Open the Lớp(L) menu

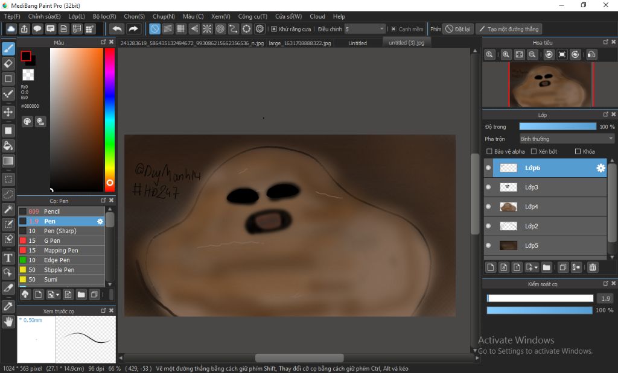point(77,16)
